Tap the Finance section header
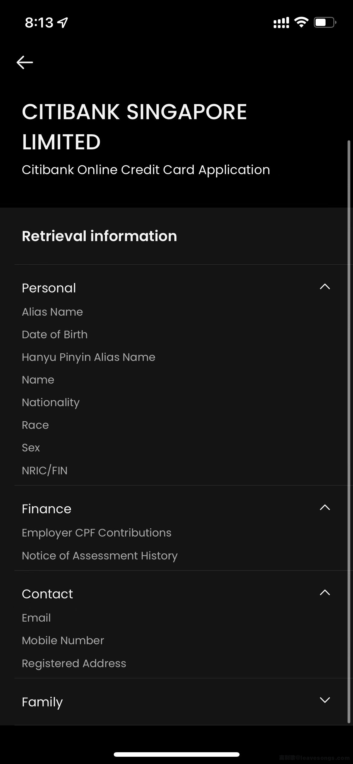353x764 pixels. [x=46, y=509]
